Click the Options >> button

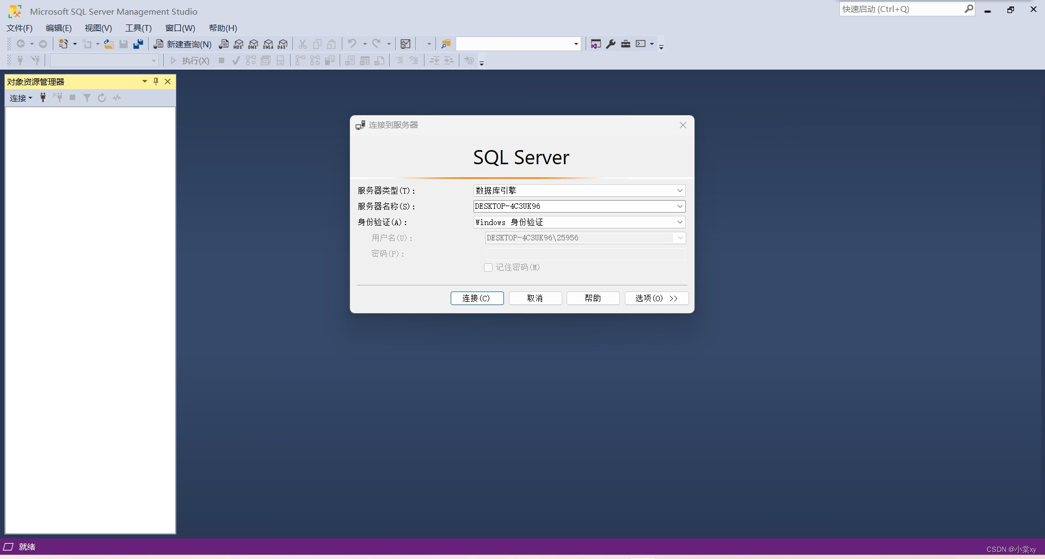click(656, 299)
